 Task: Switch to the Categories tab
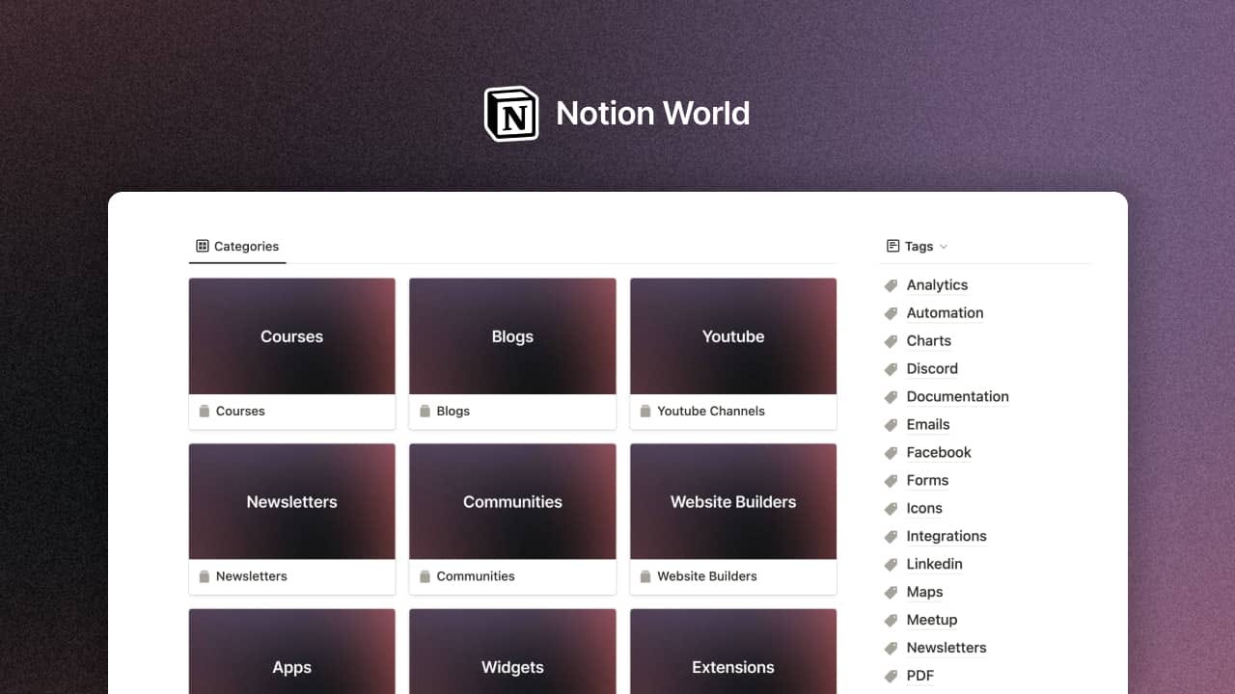237,247
